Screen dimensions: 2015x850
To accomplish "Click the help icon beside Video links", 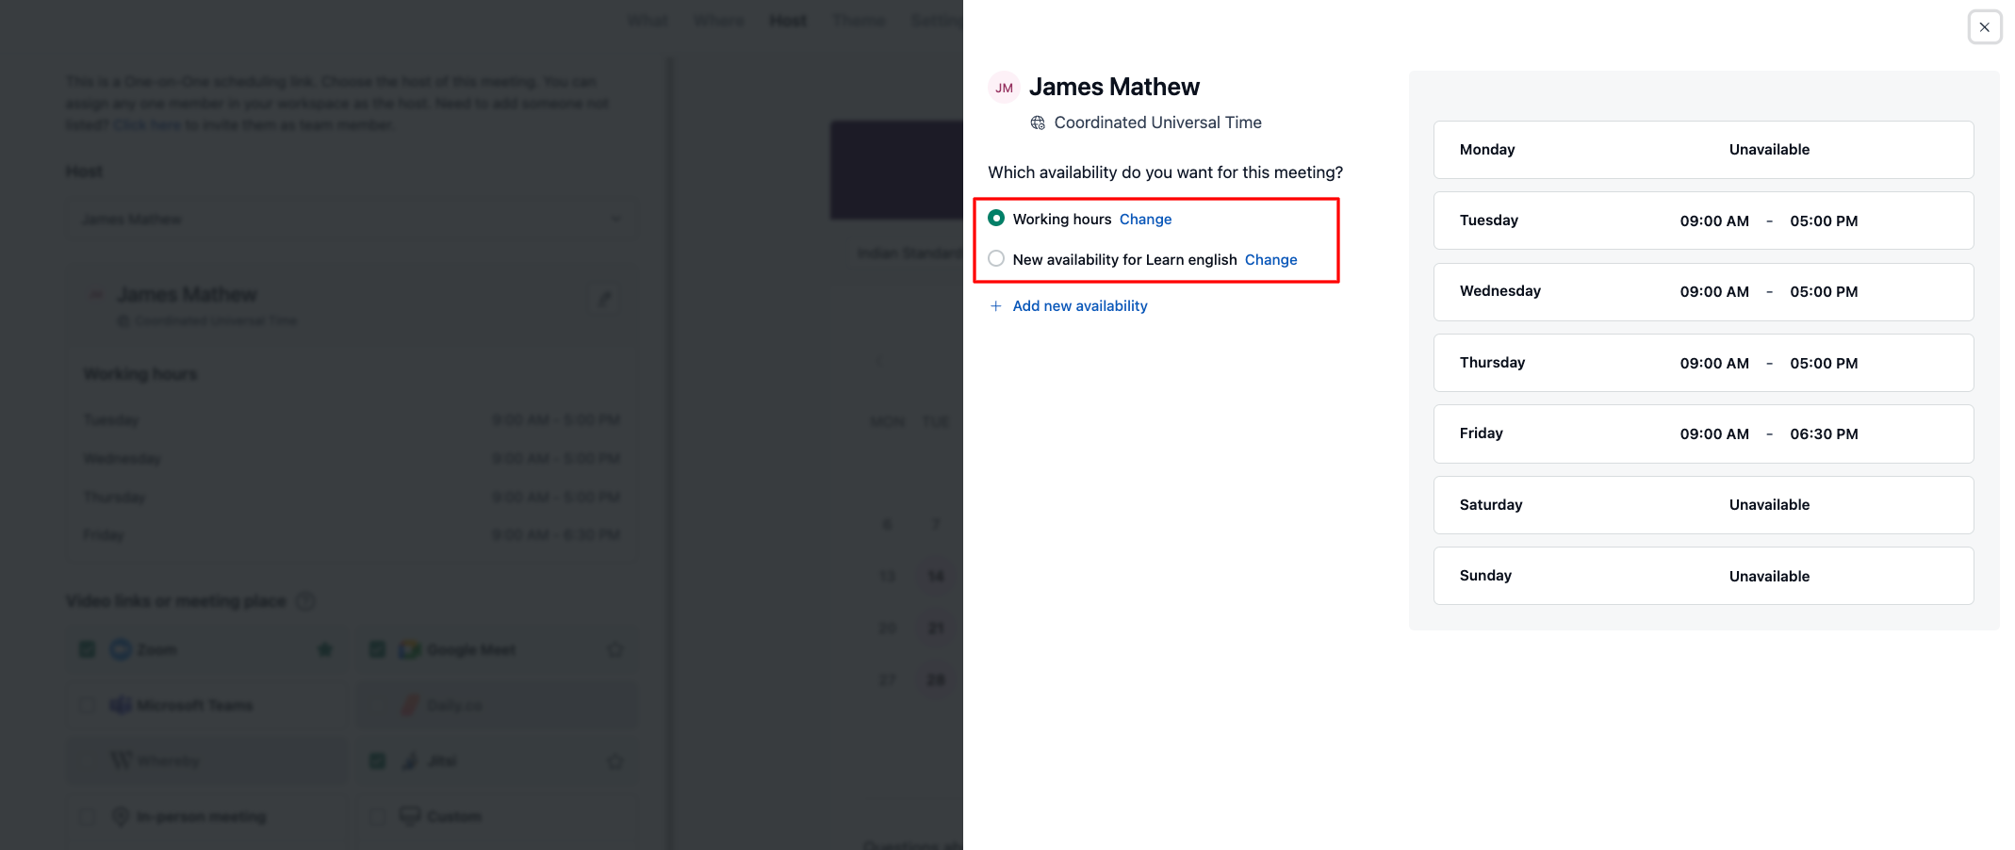I will 305,601.
